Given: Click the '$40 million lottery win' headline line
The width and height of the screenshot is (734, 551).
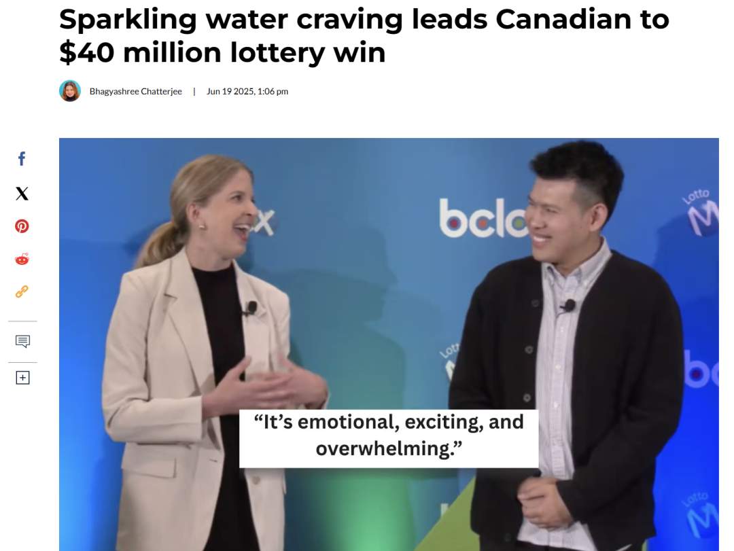Looking at the screenshot, I should tap(222, 52).
